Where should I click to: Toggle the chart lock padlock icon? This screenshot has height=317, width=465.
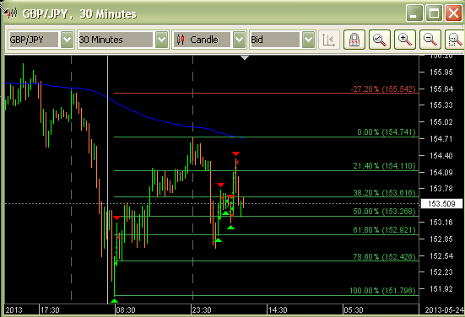(x=354, y=40)
